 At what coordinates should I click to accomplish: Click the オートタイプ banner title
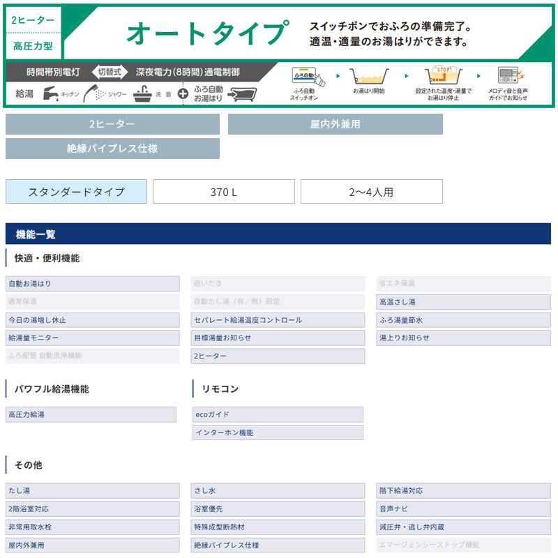[208, 33]
